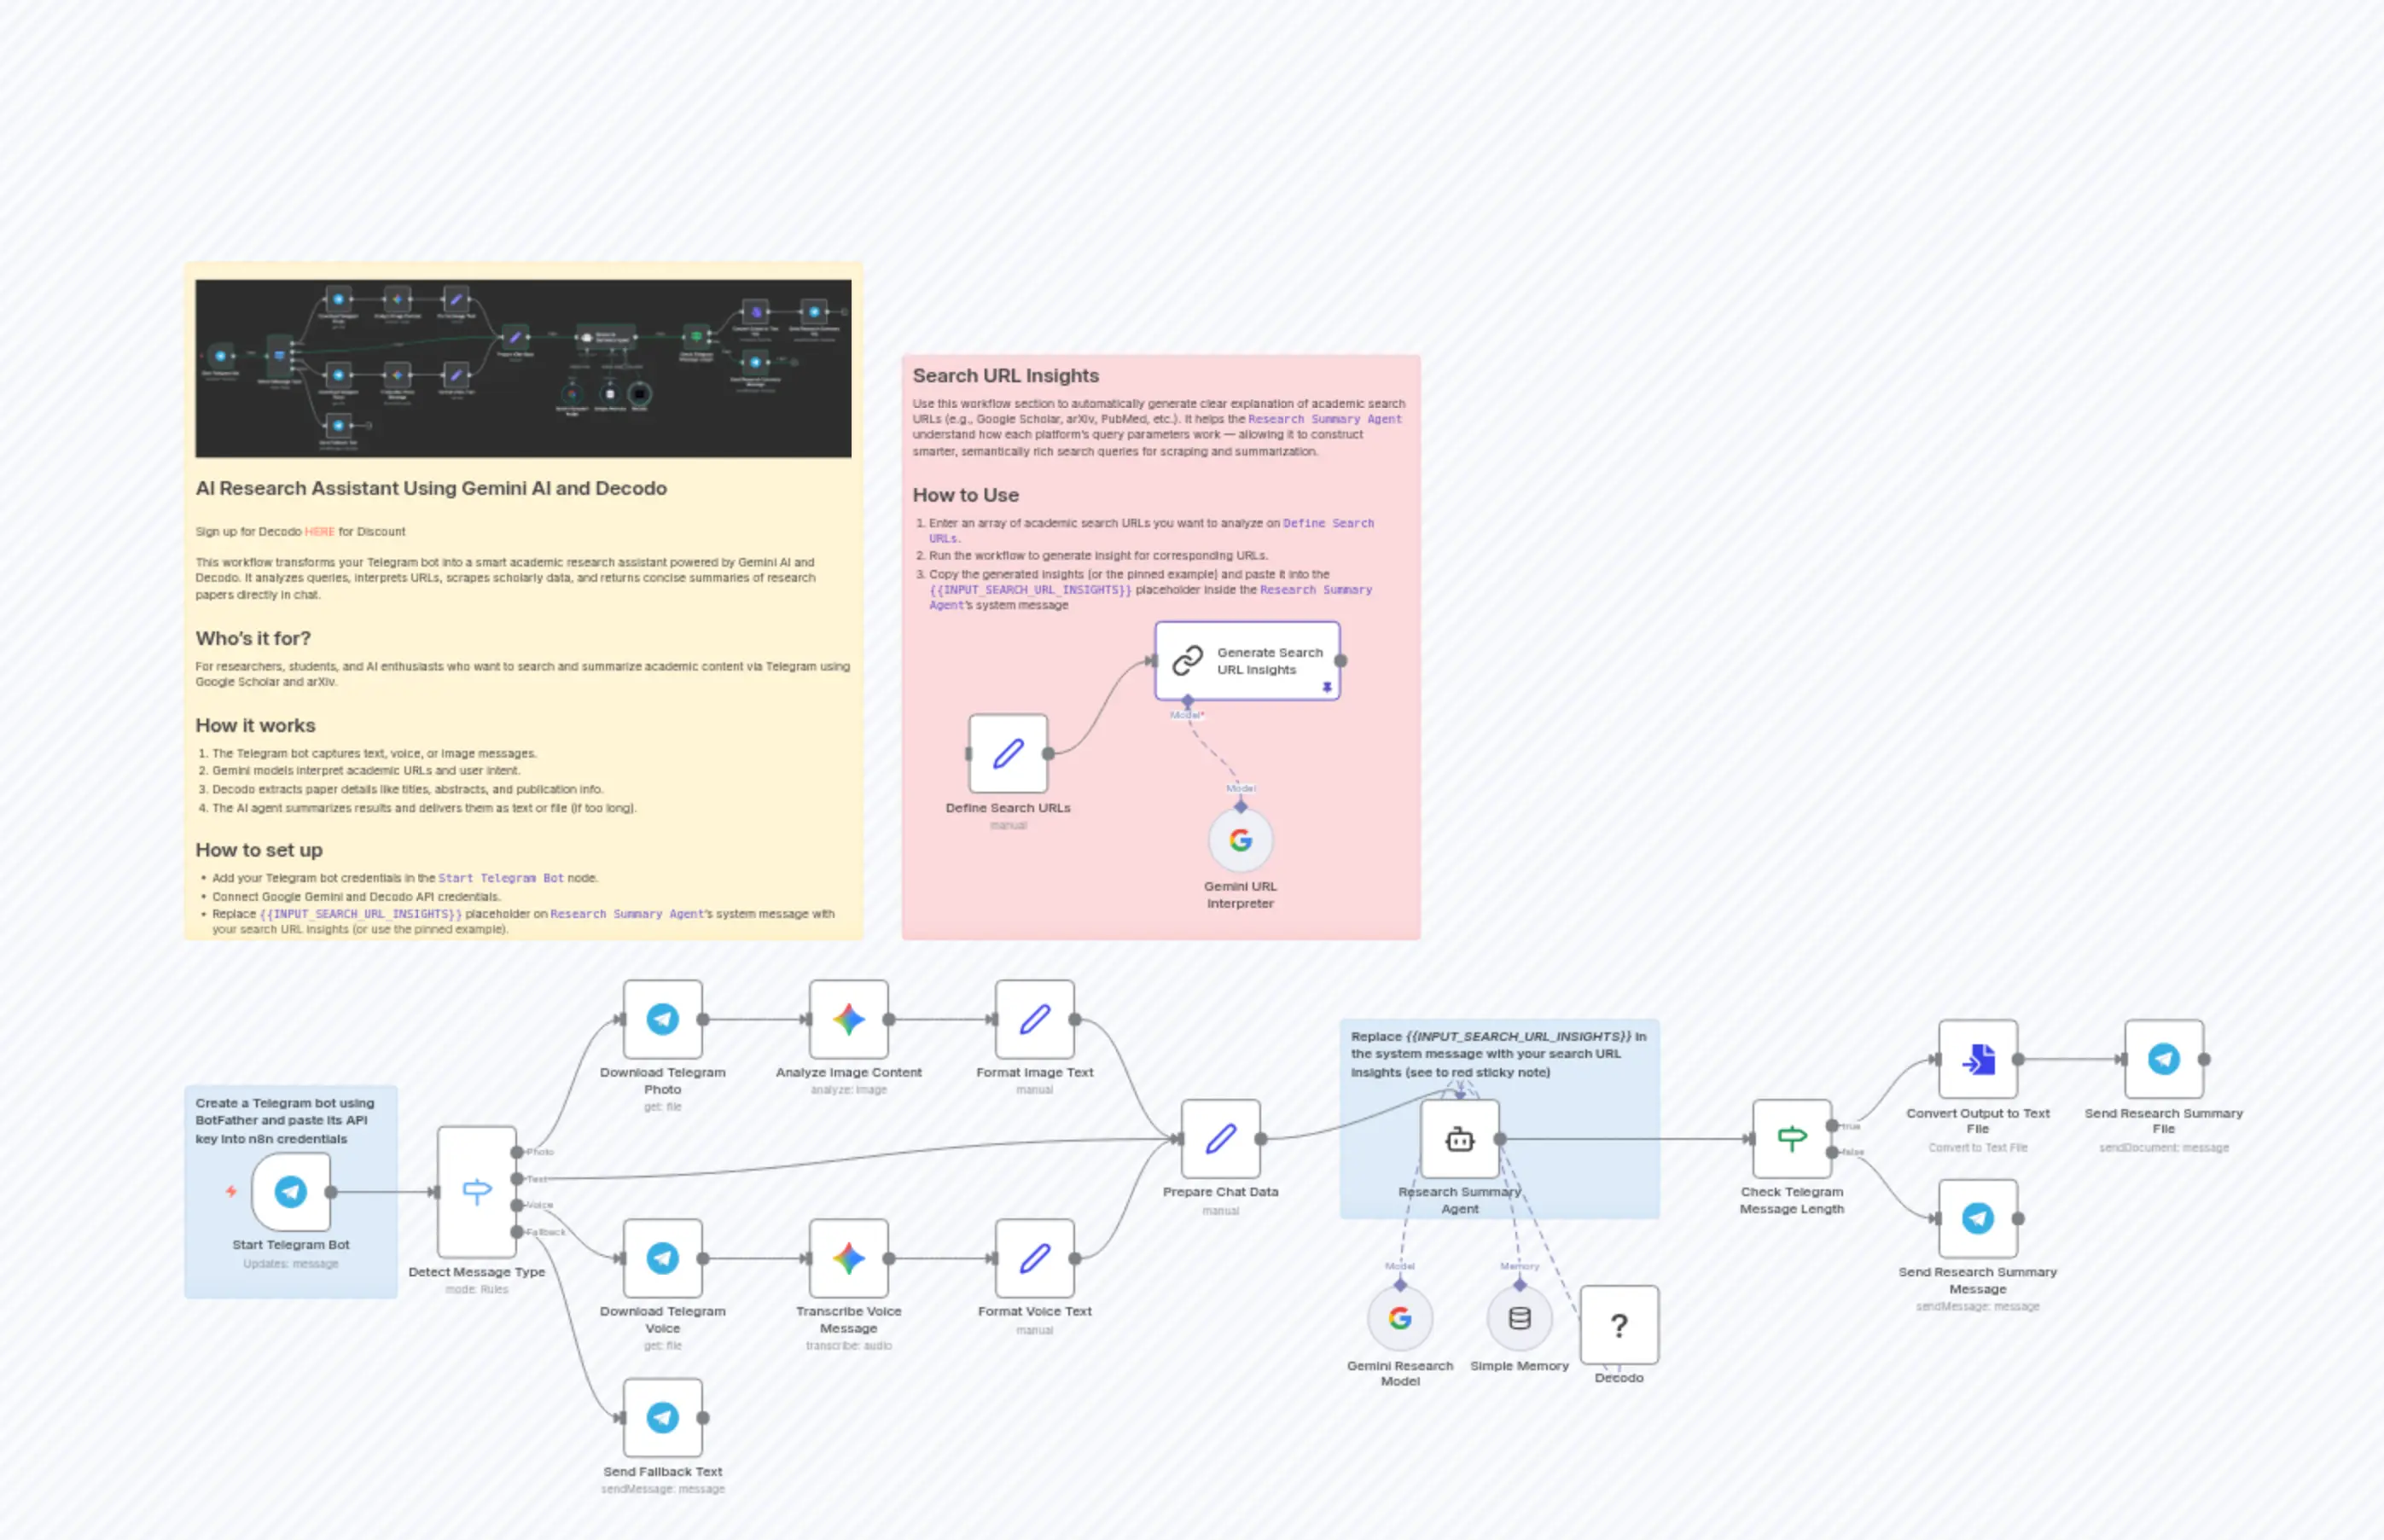Viewport: 2384px width, 1540px height.
Task: Select the Send Fallback Text Telegram icon
Action: click(662, 1417)
